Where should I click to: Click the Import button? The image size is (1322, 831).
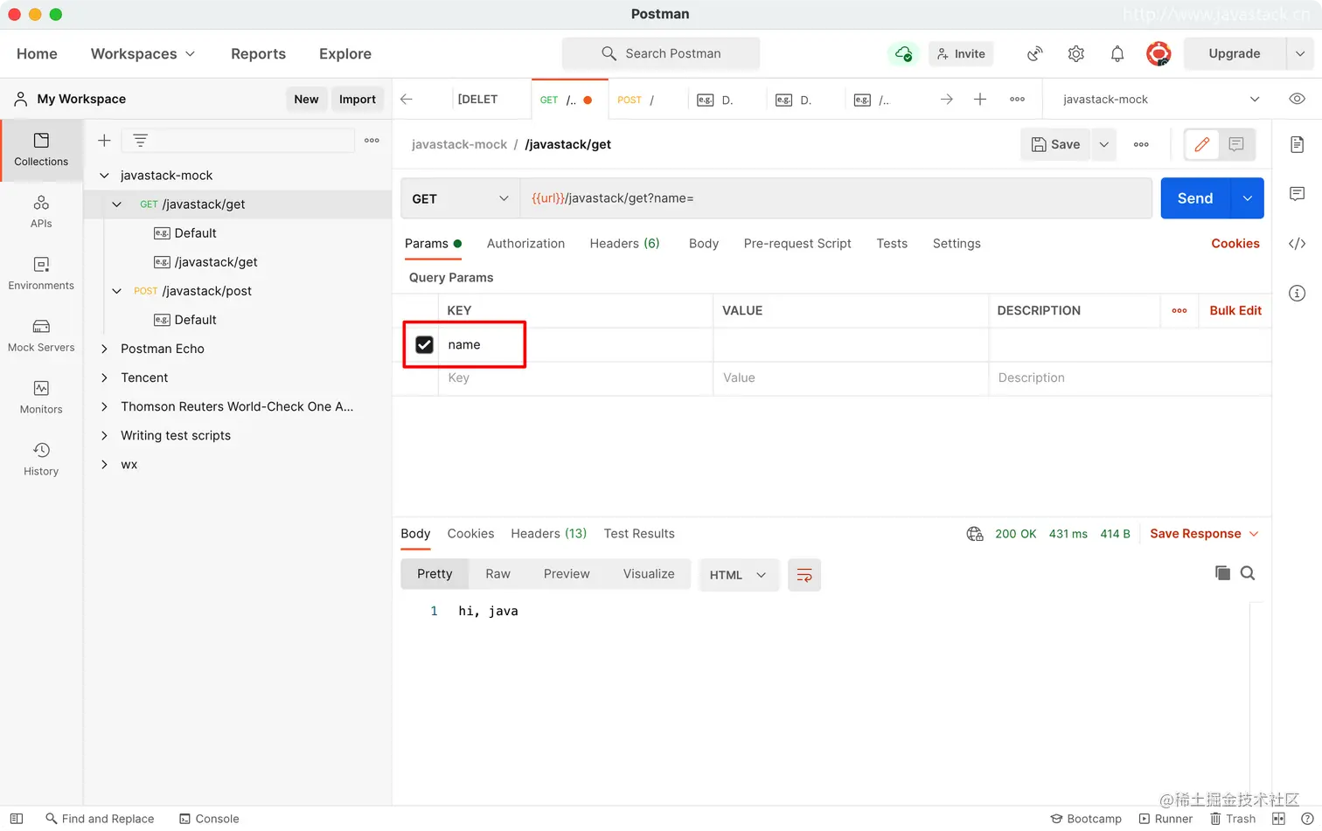(358, 99)
